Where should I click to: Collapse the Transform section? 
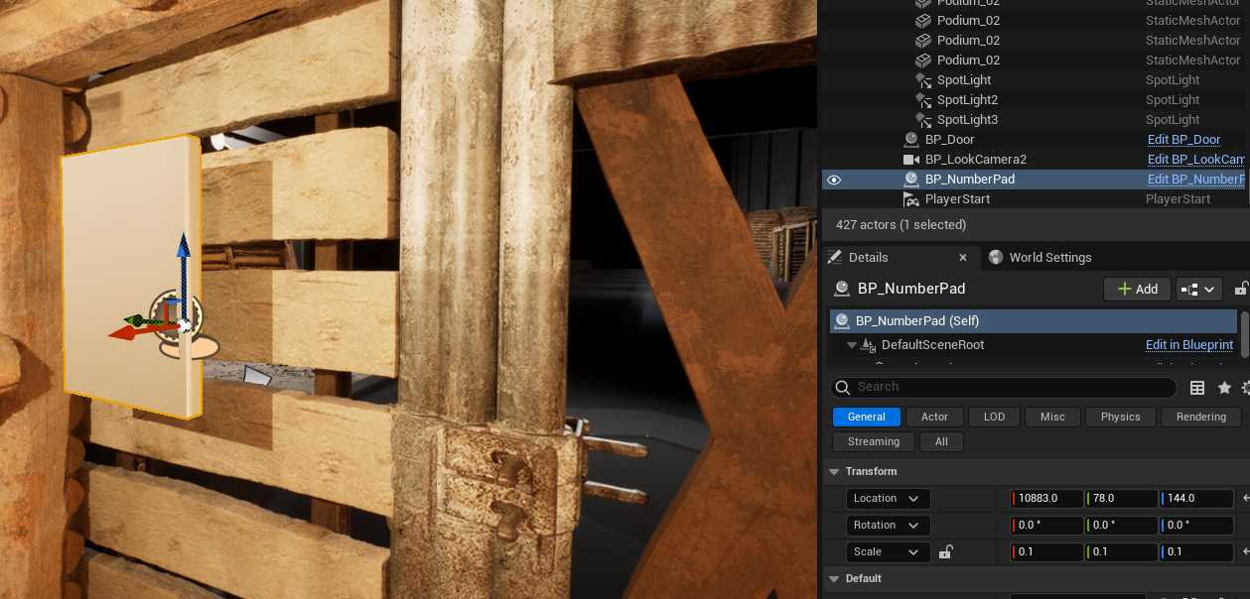click(x=833, y=472)
